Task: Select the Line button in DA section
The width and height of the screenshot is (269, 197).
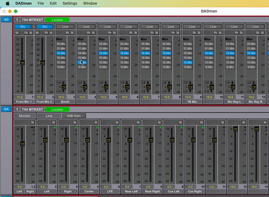Action: 49,116
